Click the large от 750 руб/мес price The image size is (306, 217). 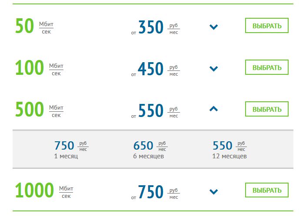point(155,192)
